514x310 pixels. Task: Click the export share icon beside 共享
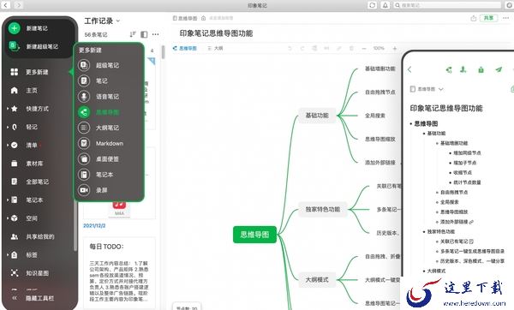(x=474, y=18)
